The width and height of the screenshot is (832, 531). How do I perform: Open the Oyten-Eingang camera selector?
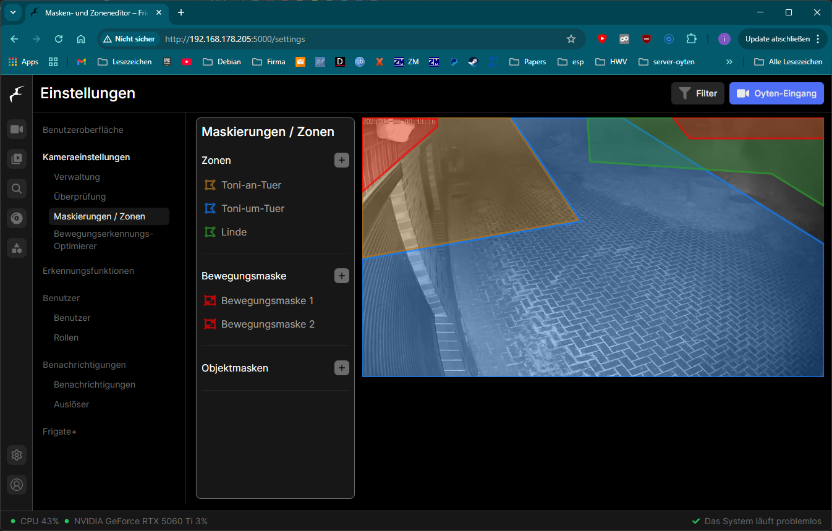pos(776,93)
